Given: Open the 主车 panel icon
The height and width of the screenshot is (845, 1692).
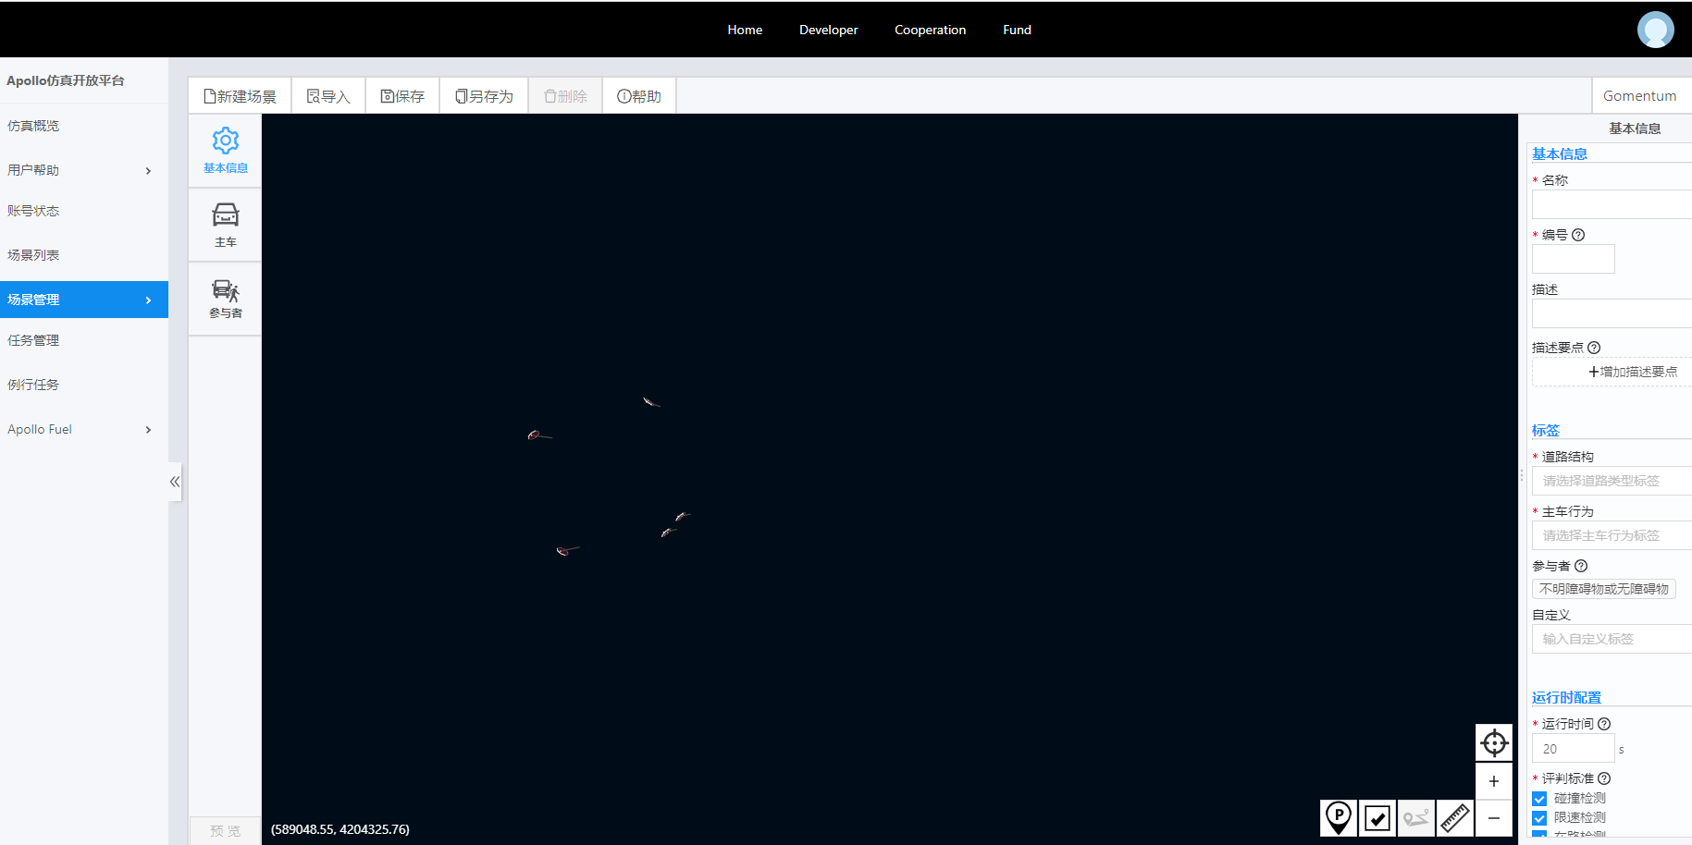Looking at the screenshot, I should coord(224,225).
